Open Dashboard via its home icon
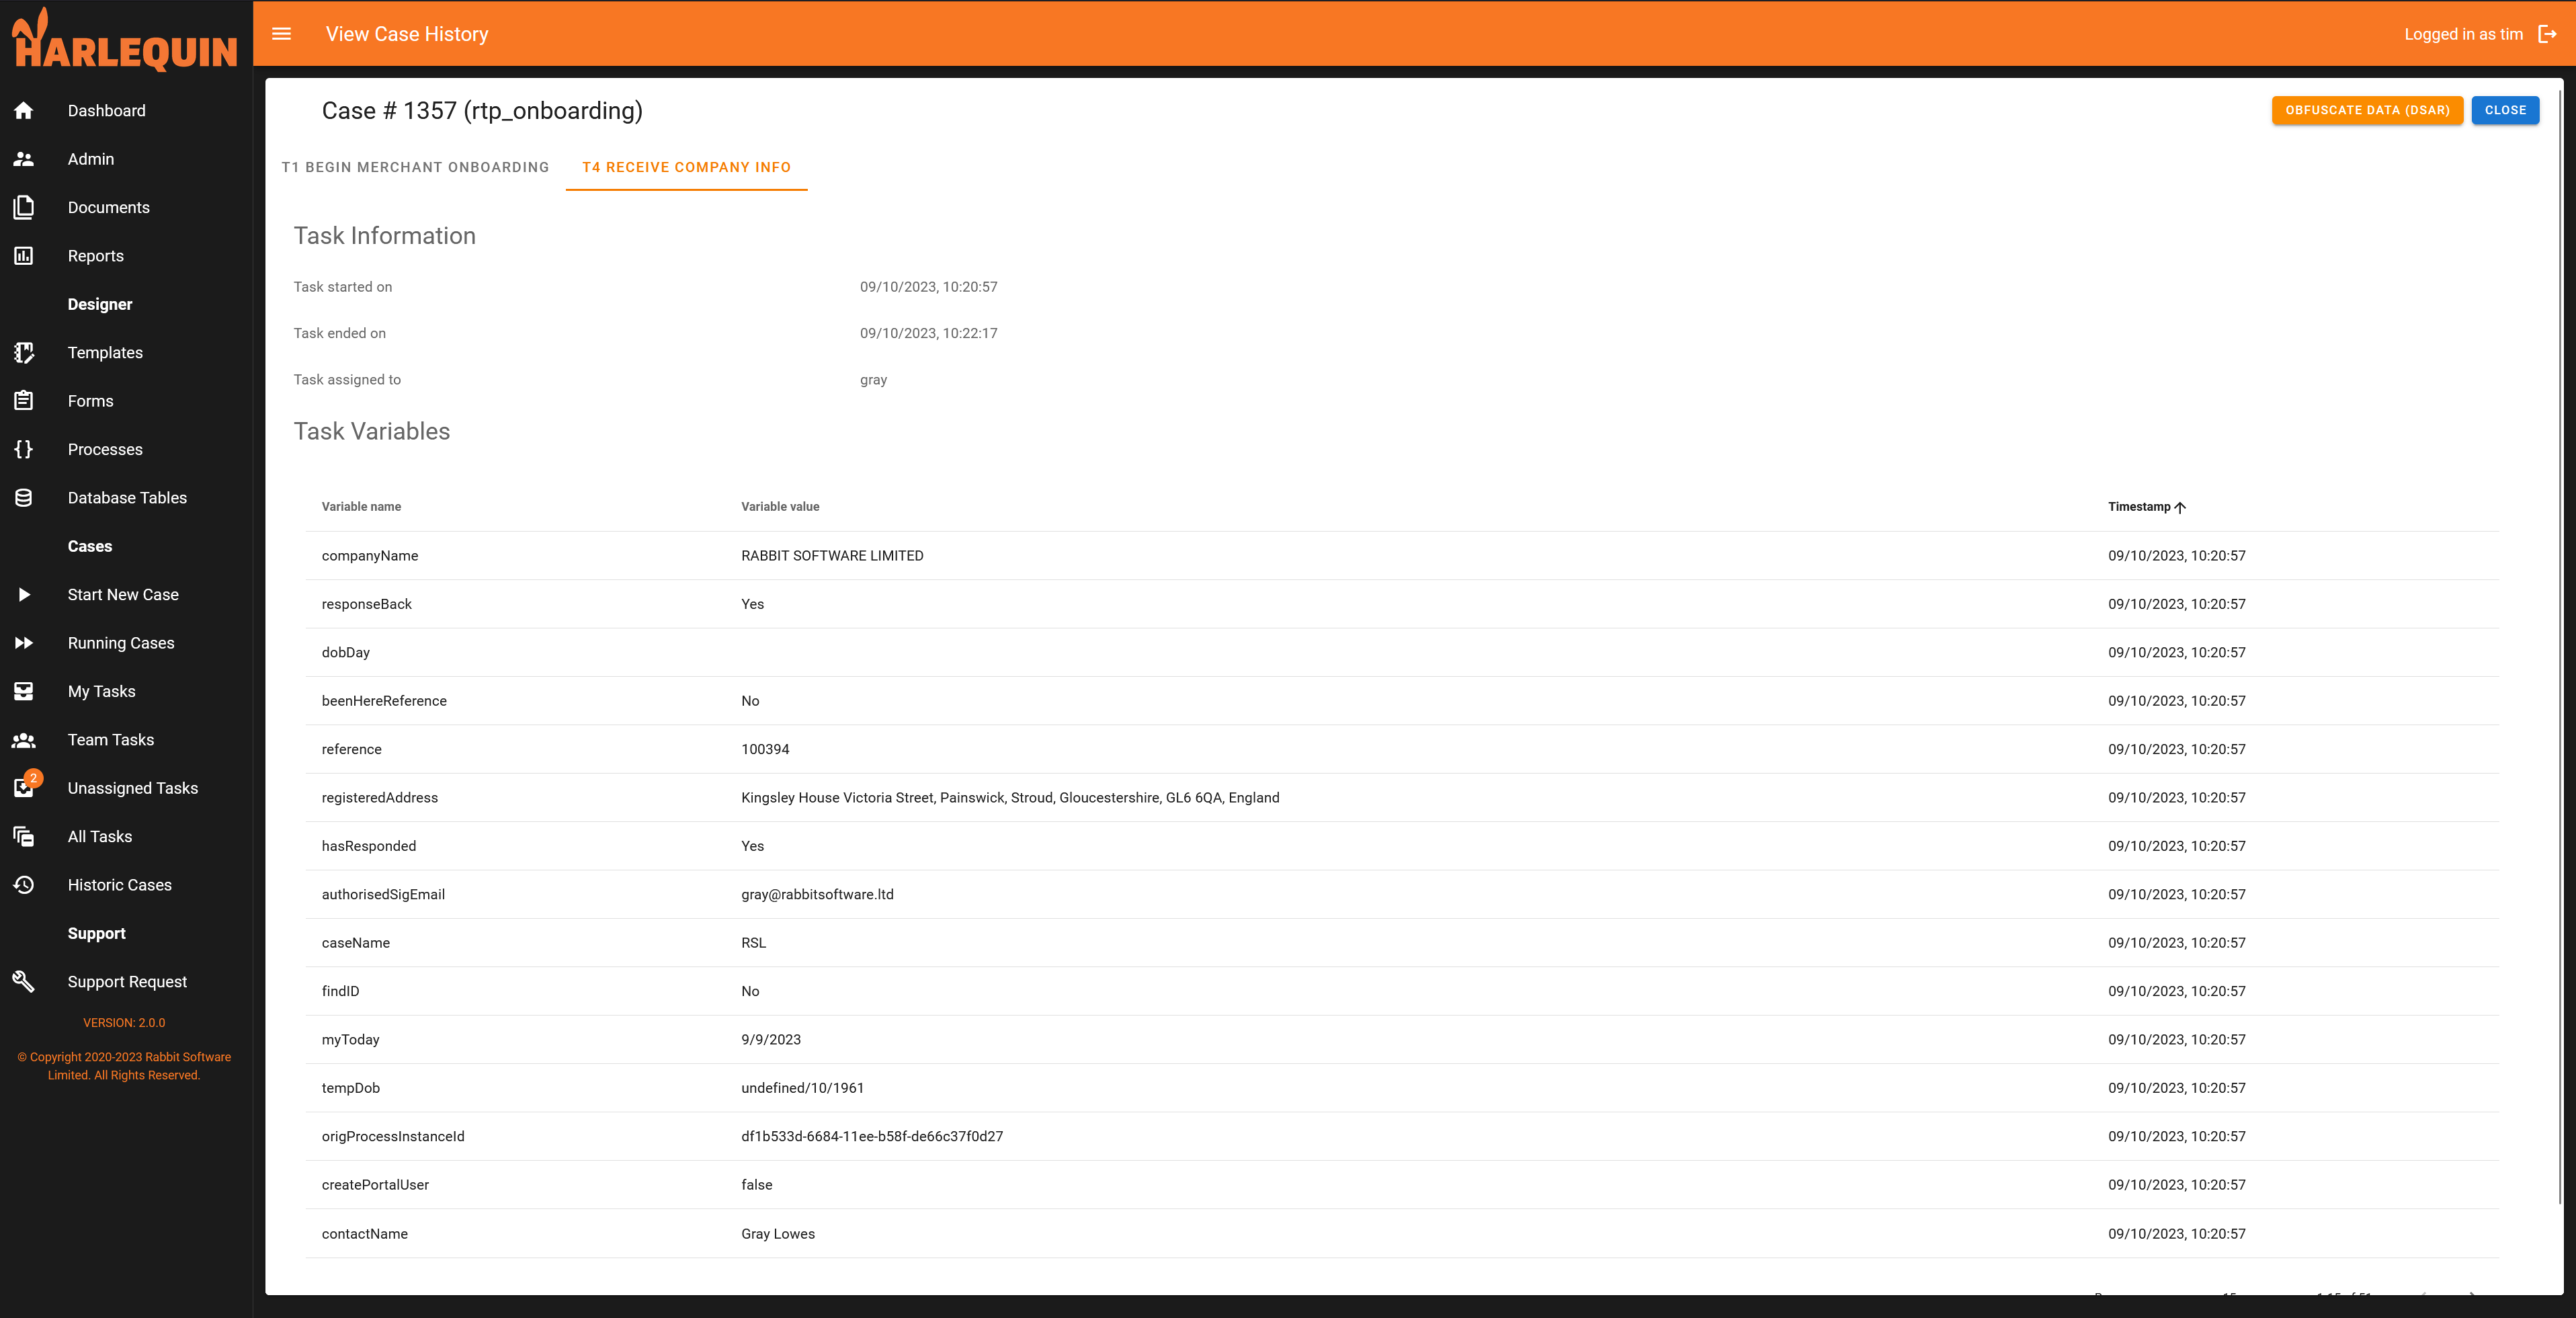The image size is (2576, 1318). click(24, 111)
